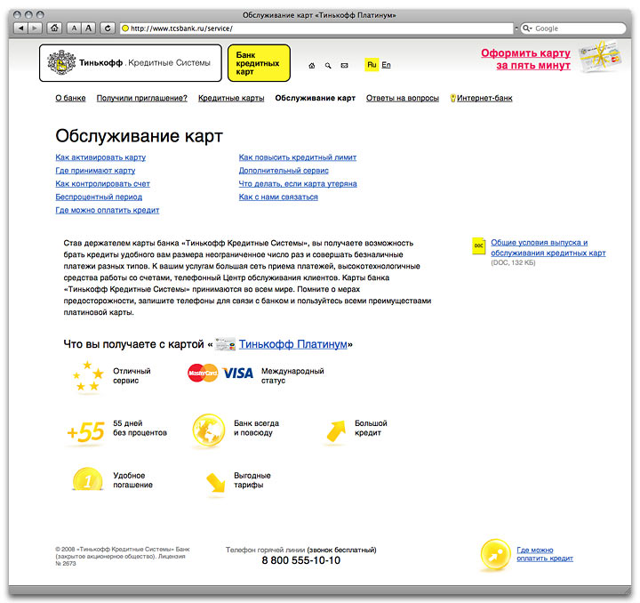Image resolution: width=640 pixels, height=603 pixels.
Task: Open the 'Интернет-банк' link
Action: click(x=484, y=98)
